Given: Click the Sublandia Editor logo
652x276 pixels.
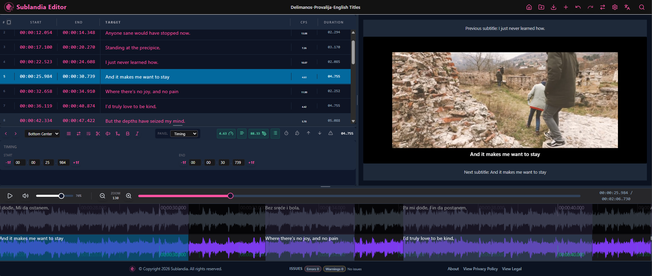Looking at the screenshot, I should (35, 7).
